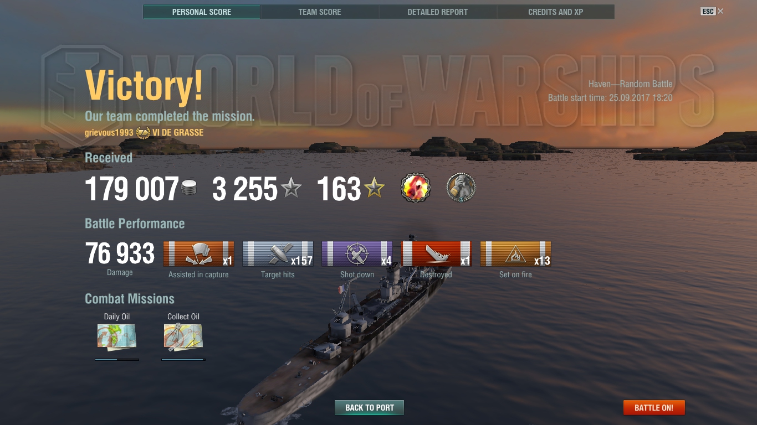The image size is (757, 425).
Task: Click the silver credits coin icon
Action: [190, 188]
